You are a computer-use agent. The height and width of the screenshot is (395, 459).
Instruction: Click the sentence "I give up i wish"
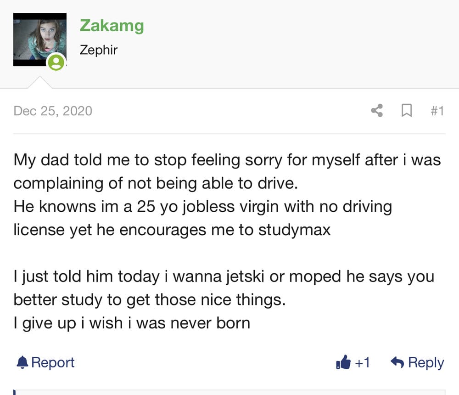tap(132, 323)
